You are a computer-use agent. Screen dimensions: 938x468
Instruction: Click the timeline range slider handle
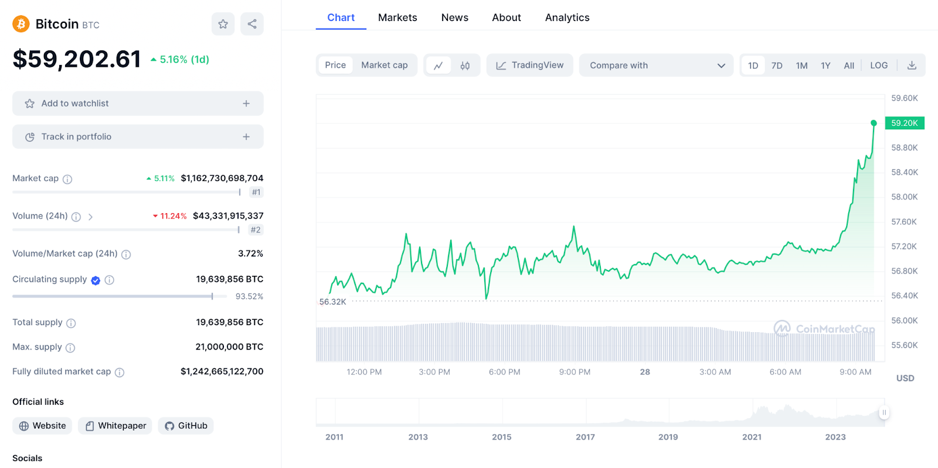tap(884, 412)
